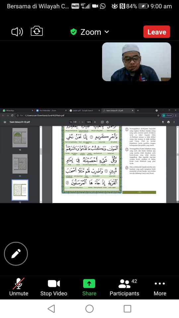Open the Zoom meeting info dropdown
179x318 pixels.
point(94,32)
